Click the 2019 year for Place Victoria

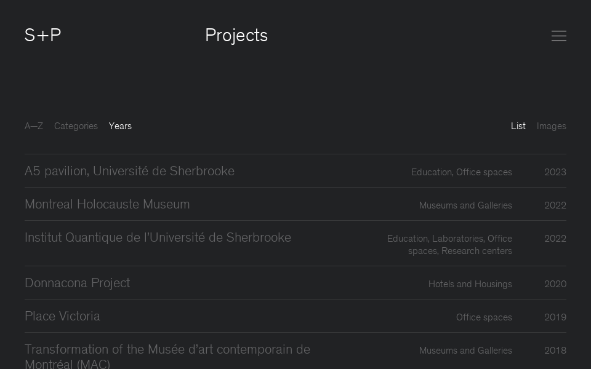pyautogui.click(x=555, y=317)
